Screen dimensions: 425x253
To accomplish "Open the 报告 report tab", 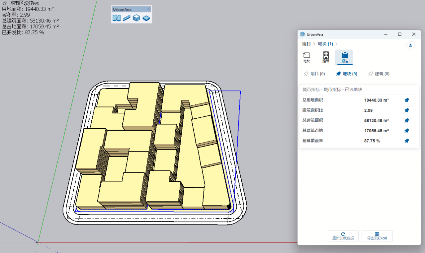I will click(x=345, y=57).
